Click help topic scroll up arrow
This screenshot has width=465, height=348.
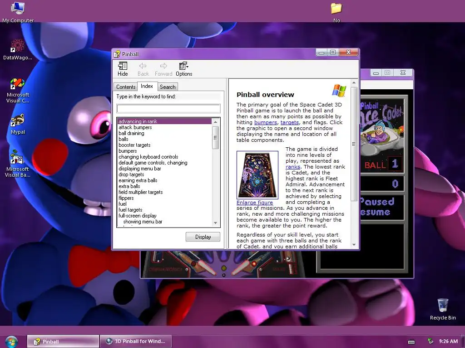click(354, 83)
